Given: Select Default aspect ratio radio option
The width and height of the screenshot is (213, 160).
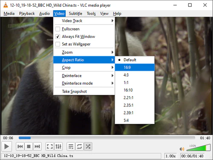Looking at the screenshot, I should pos(135,60).
